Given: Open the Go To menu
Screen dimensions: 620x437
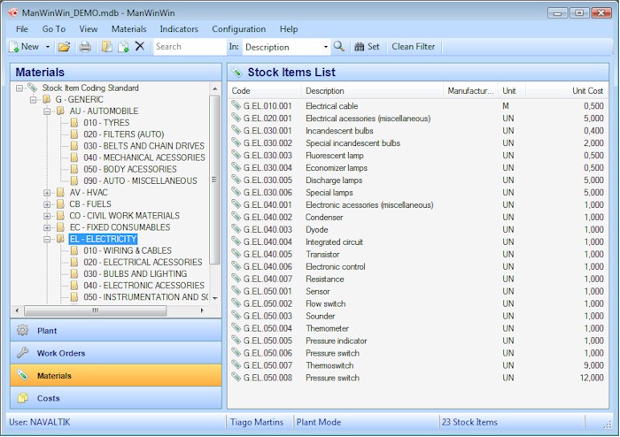Looking at the screenshot, I should point(54,29).
